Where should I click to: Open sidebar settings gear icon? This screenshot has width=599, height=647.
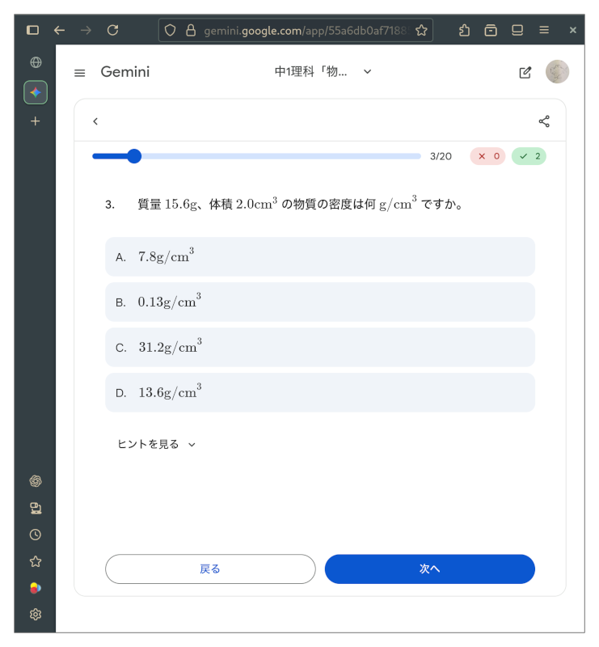click(36, 615)
